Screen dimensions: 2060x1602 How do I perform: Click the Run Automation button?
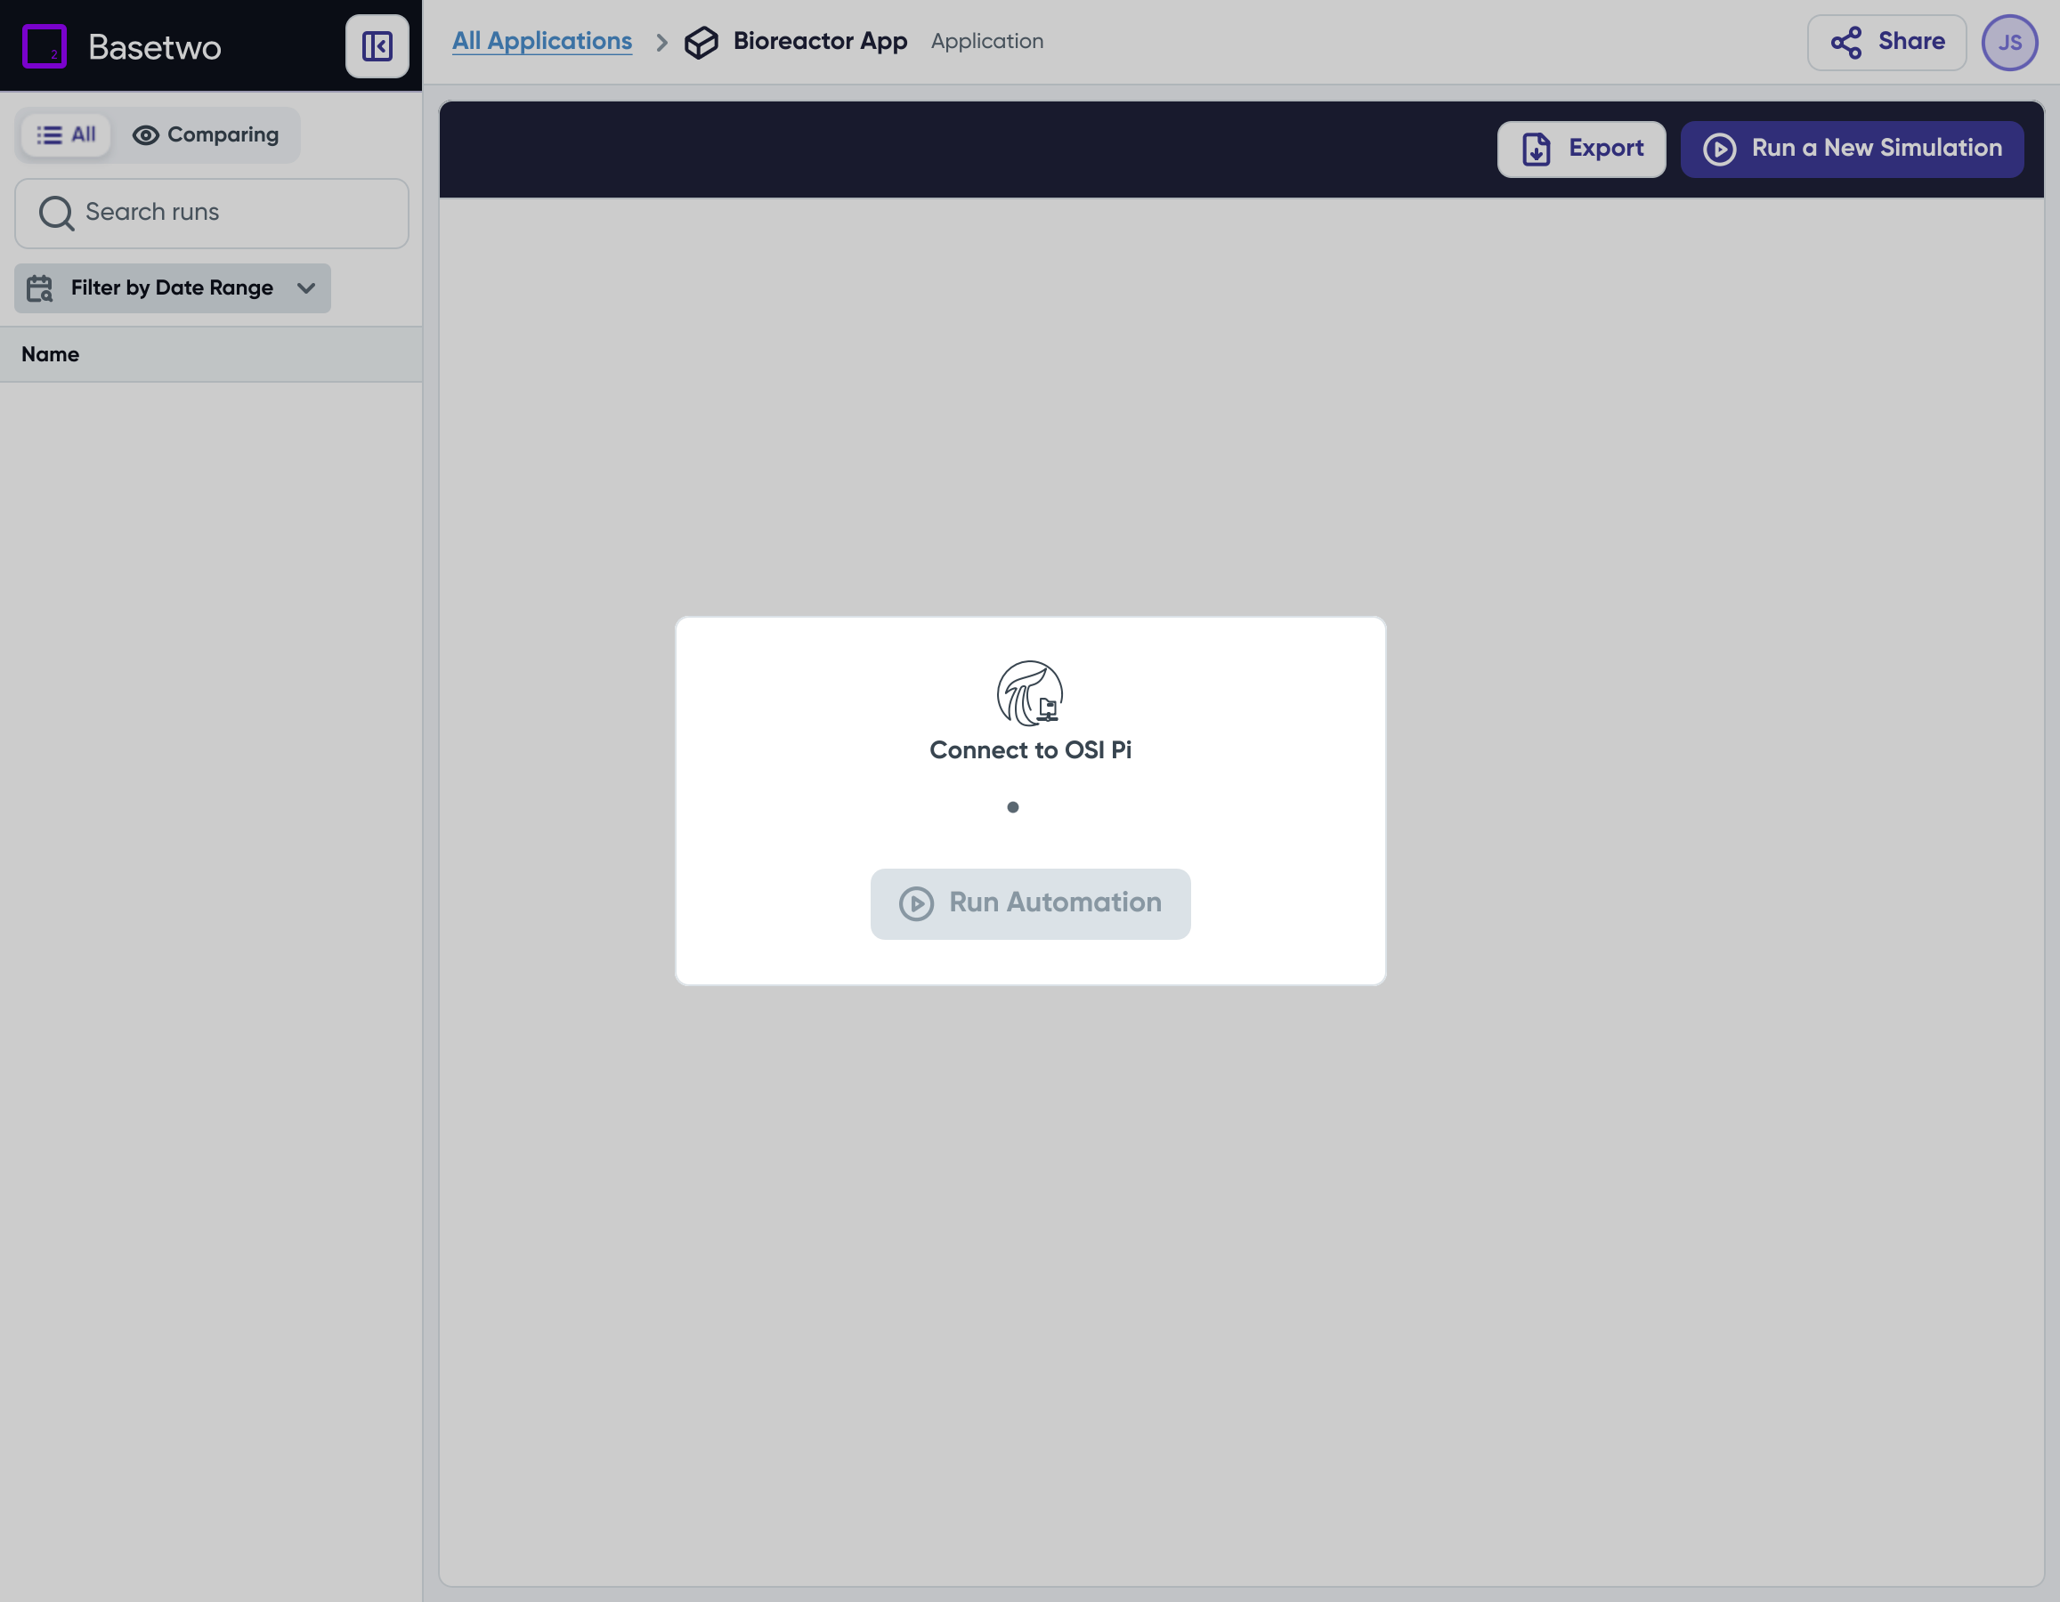click(1030, 903)
